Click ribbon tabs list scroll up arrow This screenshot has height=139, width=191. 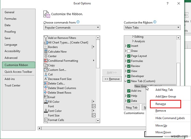pyautogui.click(x=178, y=38)
